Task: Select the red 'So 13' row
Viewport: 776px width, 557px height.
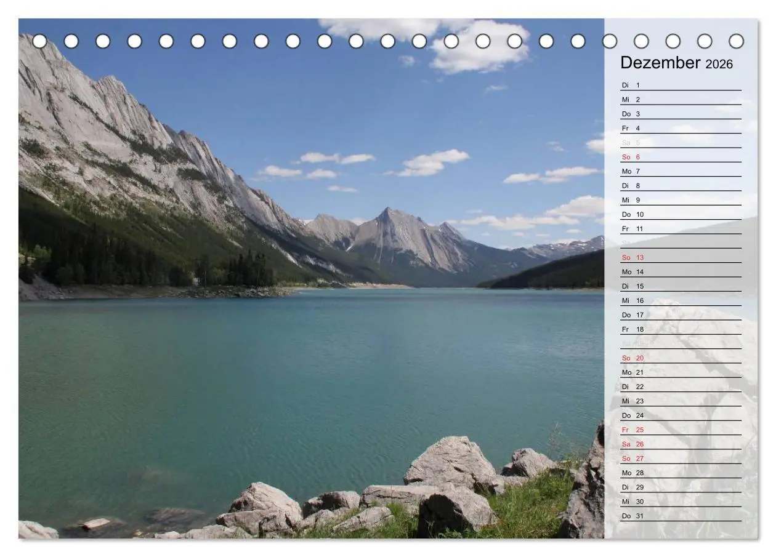Action: (681, 257)
